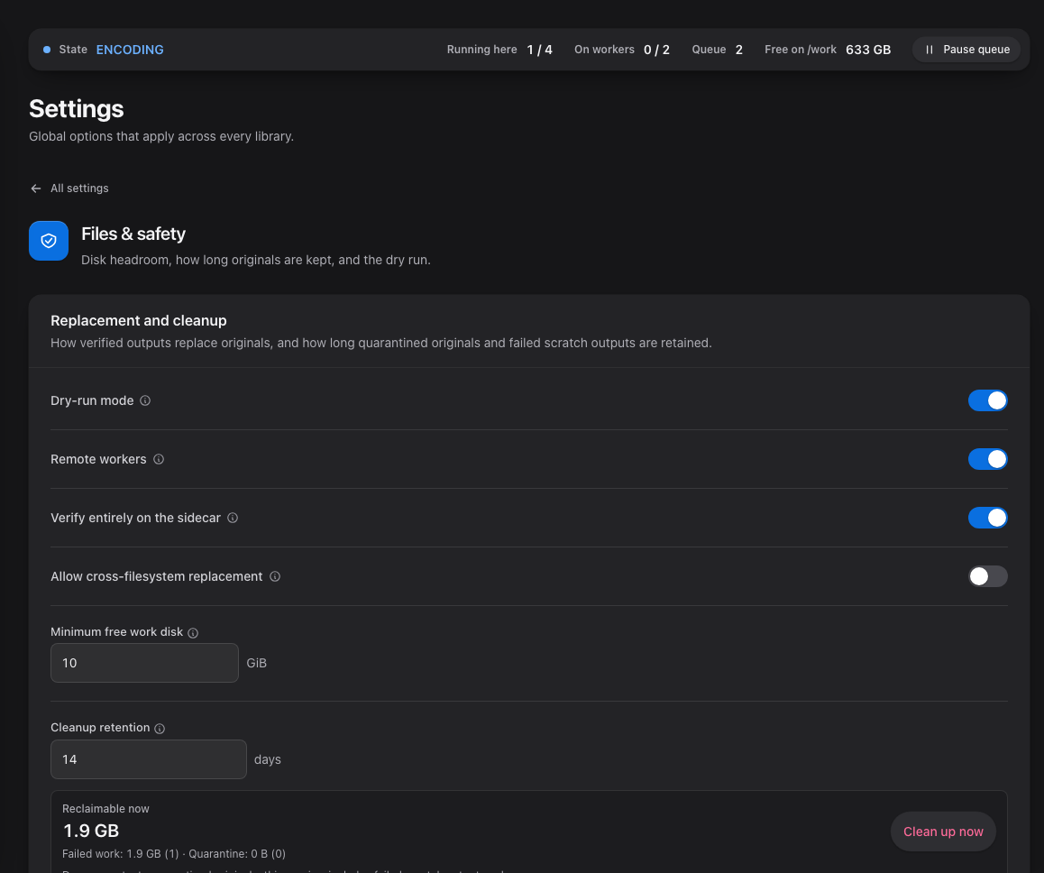Image resolution: width=1044 pixels, height=873 pixels.
Task: Click the info icon next to Dry-run mode
Action: click(x=145, y=400)
